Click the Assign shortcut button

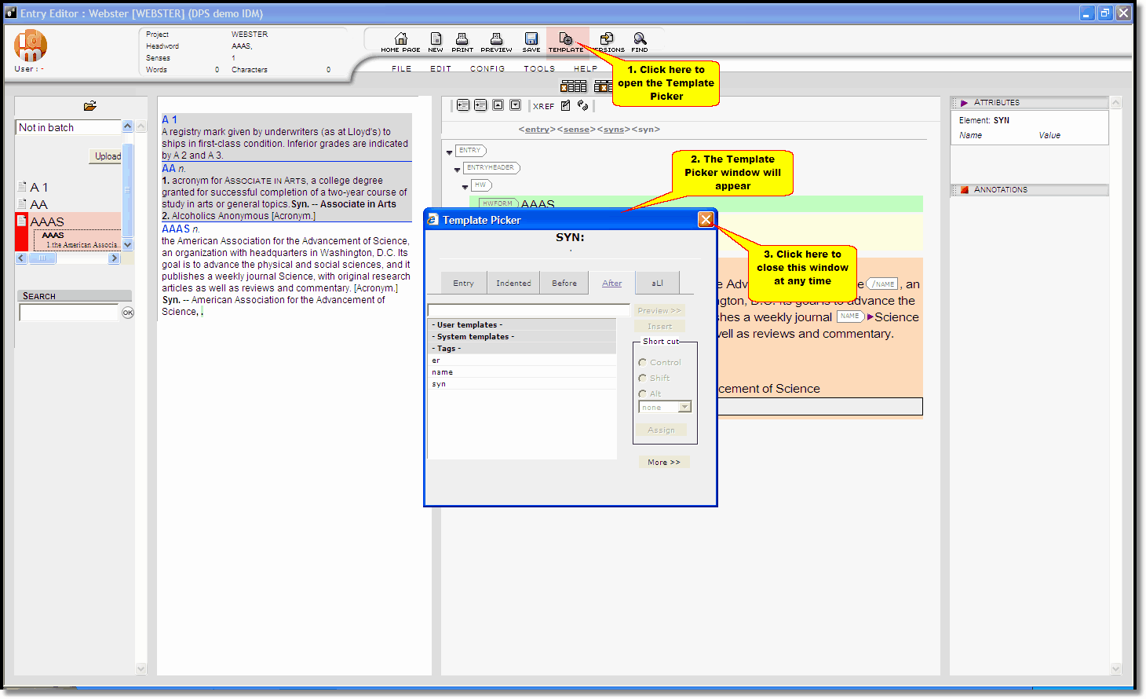661,430
